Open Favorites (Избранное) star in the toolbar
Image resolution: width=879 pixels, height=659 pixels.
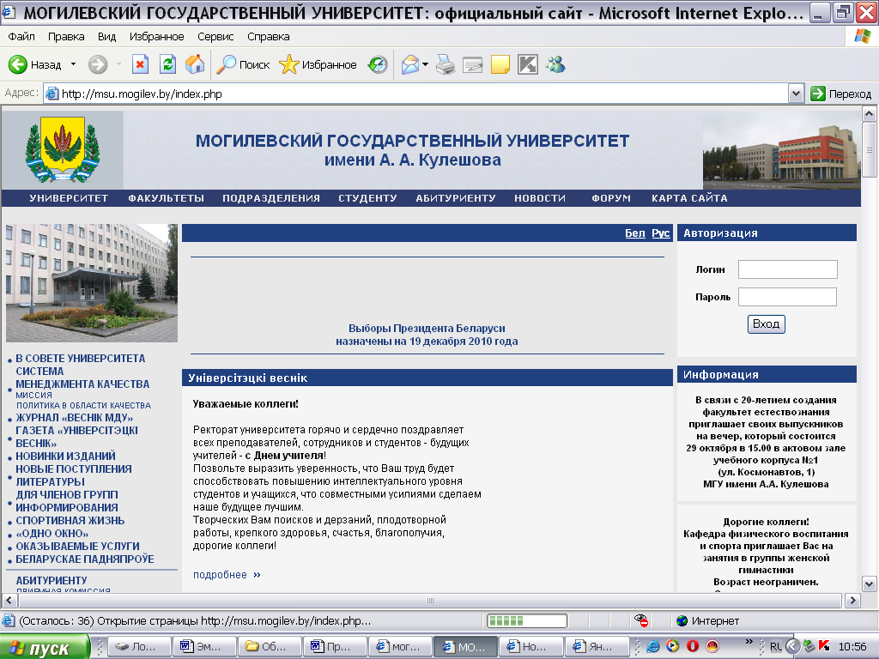(x=318, y=64)
